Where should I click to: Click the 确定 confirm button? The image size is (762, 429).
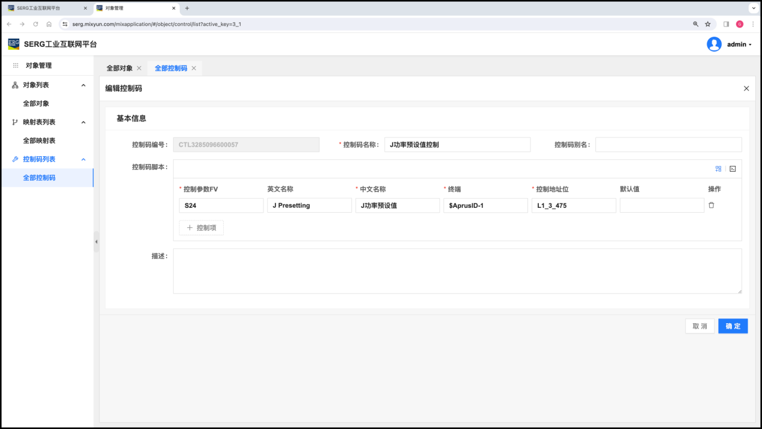pyautogui.click(x=733, y=326)
